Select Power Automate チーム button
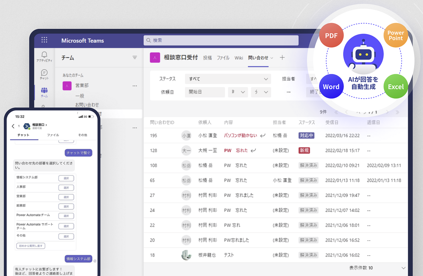 66,216
